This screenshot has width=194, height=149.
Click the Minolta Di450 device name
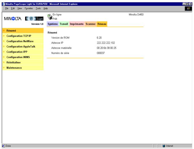[136, 14]
